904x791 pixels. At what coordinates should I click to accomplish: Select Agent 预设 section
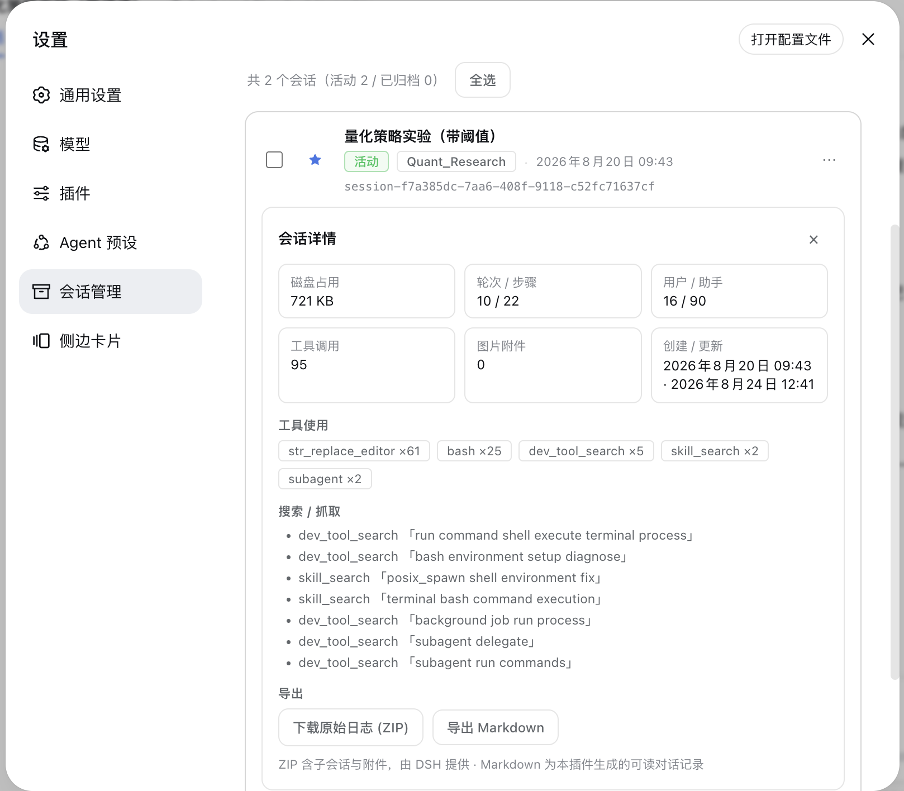pyautogui.click(x=111, y=242)
